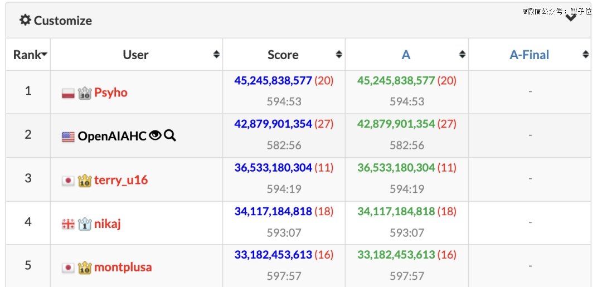Click the eye icon next to OpenAIAHC
This screenshot has height=287, width=602.
click(x=155, y=135)
